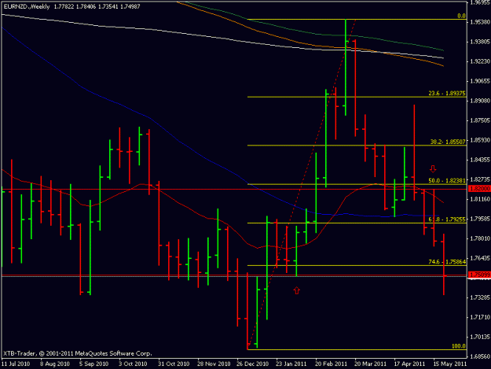Click the 11 Jul 2010 date label

pyautogui.click(x=16, y=363)
